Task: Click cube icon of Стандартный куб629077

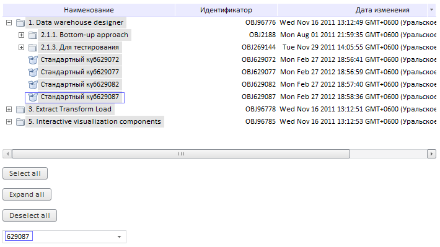Action: [33, 72]
